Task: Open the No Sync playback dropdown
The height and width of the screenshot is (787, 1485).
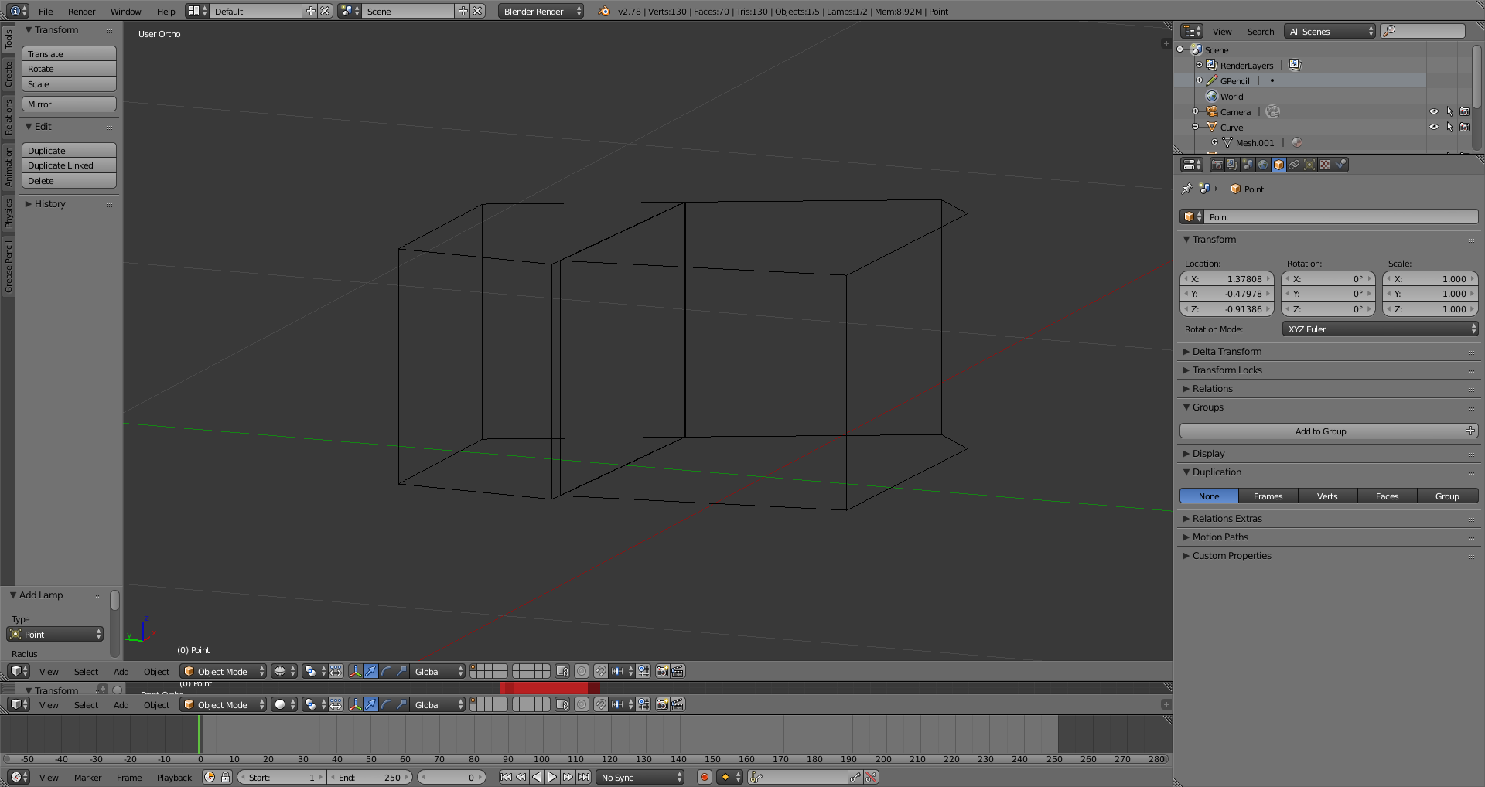Action: point(640,777)
